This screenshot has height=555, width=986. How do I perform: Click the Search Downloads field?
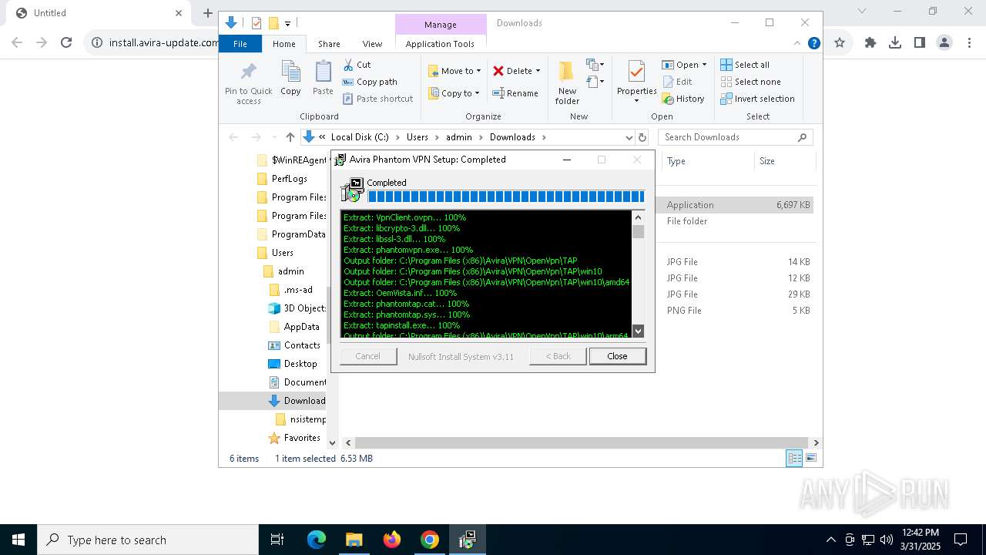(736, 137)
